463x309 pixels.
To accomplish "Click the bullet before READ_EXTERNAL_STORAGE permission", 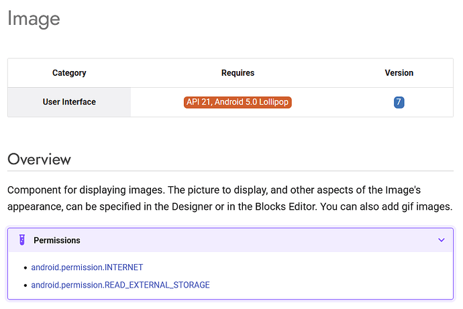I will pyautogui.click(x=25, y=286).
